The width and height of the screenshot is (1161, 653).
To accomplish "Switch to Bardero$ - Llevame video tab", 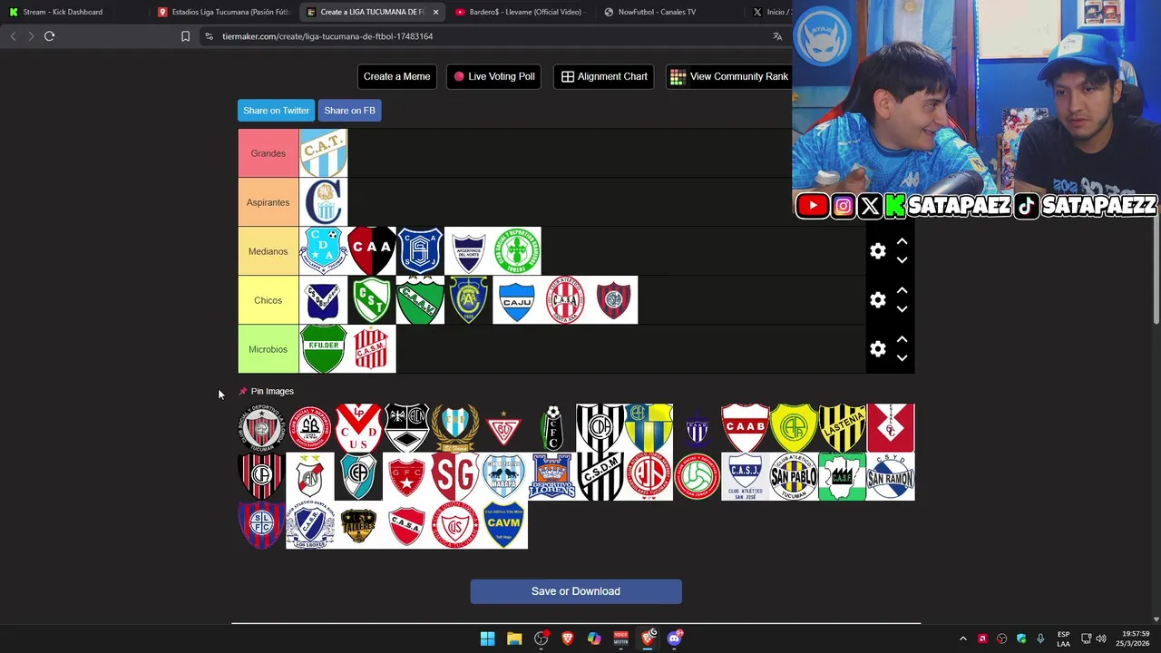I will tap(521, 12).
